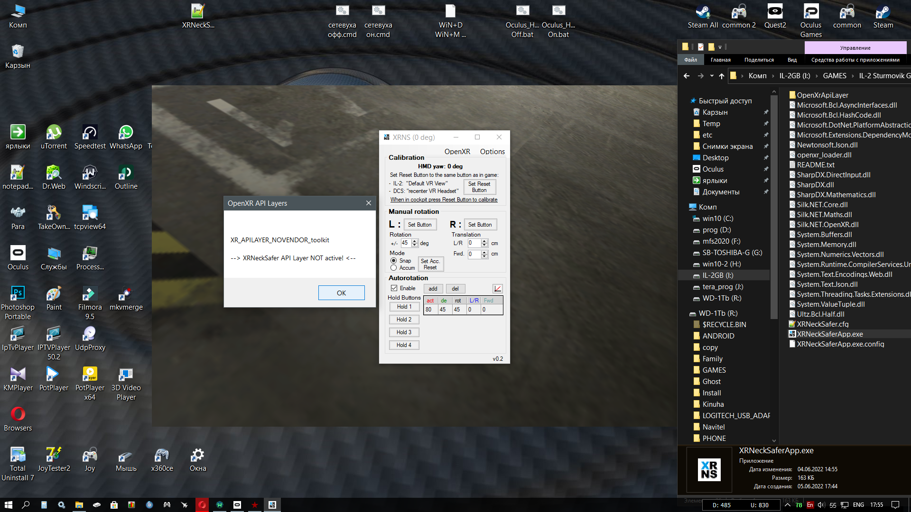911x512 pixels.
Task: Open the PotPlayer desktop icon
Action: (x=54, y=379)
